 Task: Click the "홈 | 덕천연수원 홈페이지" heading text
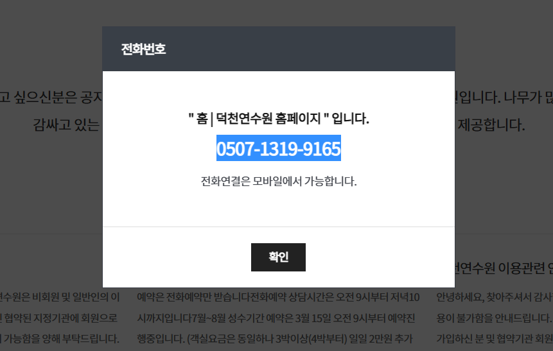coord(279,119)
